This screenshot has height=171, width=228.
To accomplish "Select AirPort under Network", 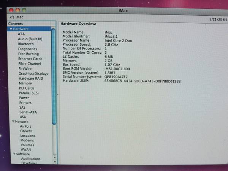I will click(25, 126).
